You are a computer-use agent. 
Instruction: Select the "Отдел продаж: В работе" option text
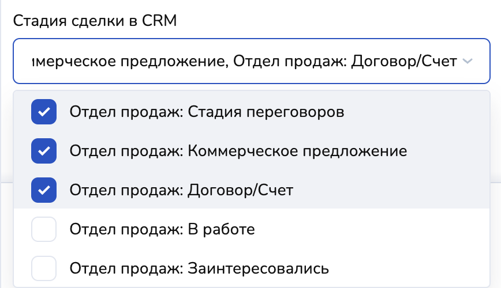tap(162, 229)
